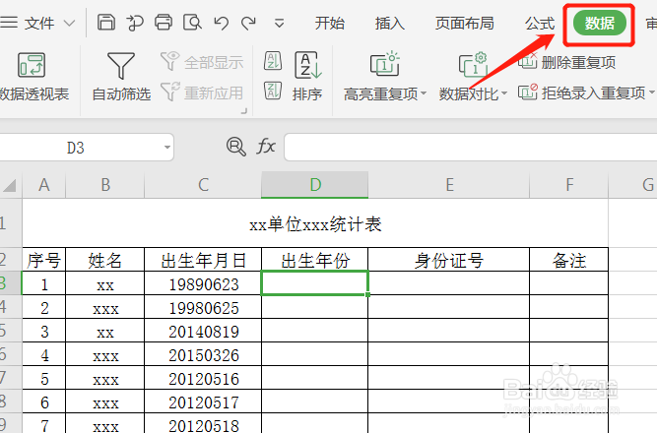Click 拒绝录入重复项 button
The width and height of the screenshot is (657, 433).
click(581, 93)
